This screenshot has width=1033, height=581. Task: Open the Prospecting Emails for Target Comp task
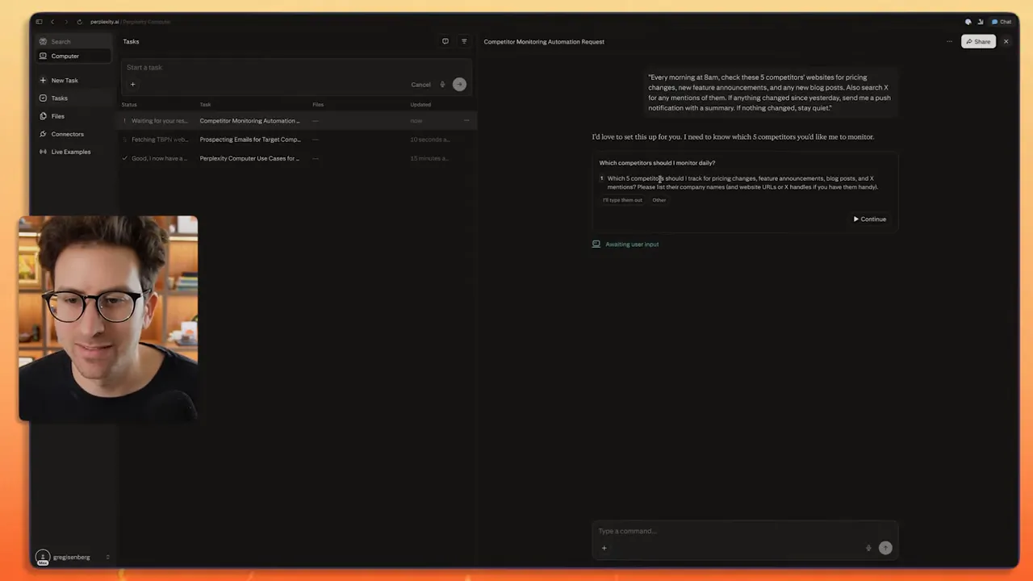tap(299, 140)
